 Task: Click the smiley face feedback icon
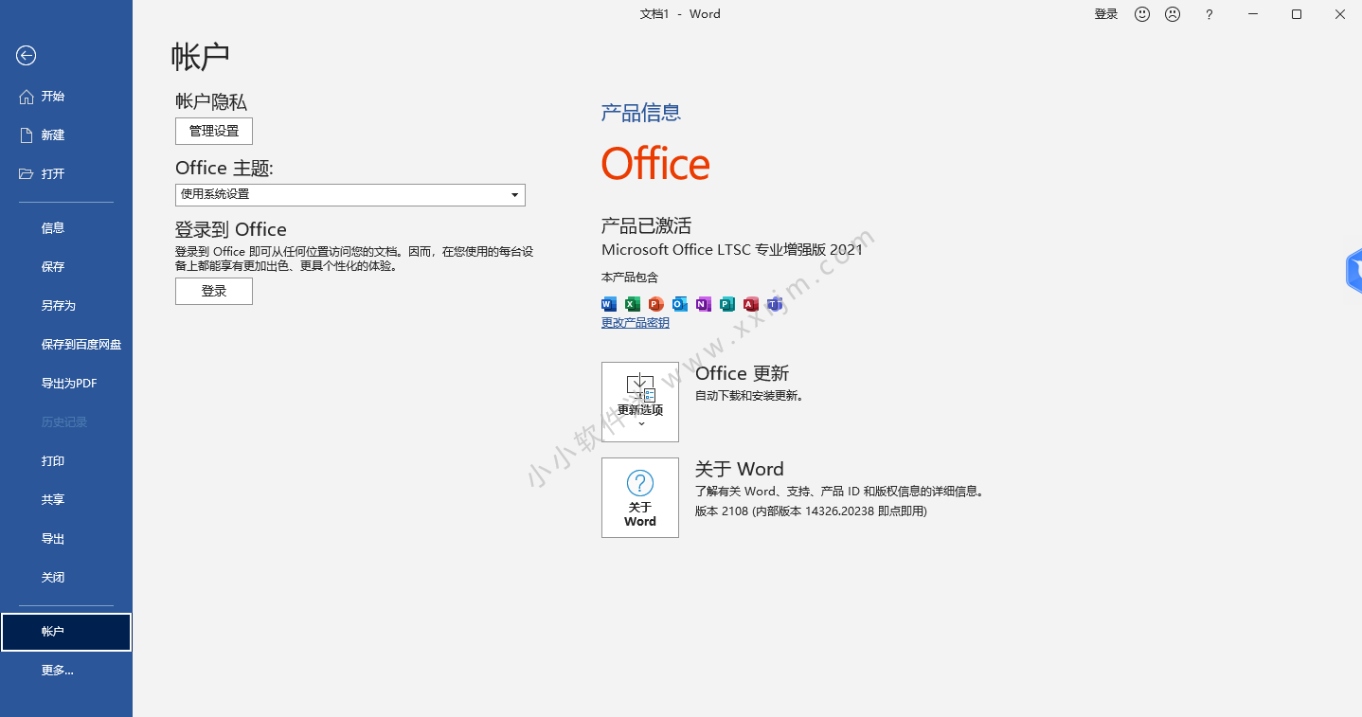[1142, 14]
